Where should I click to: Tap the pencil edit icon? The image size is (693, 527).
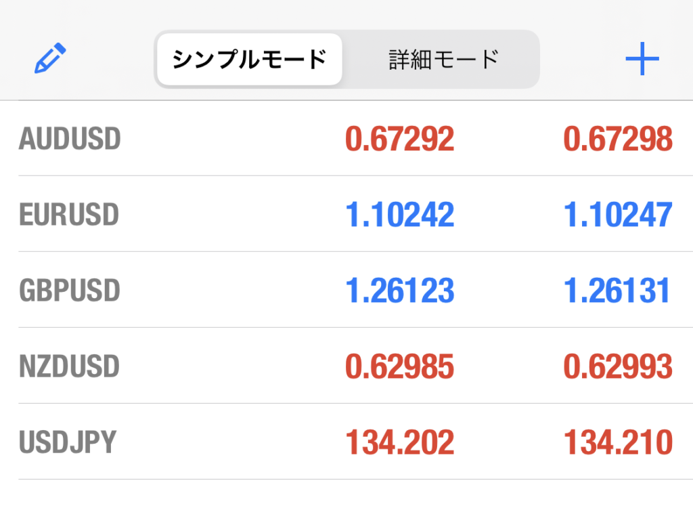[50, 58]
